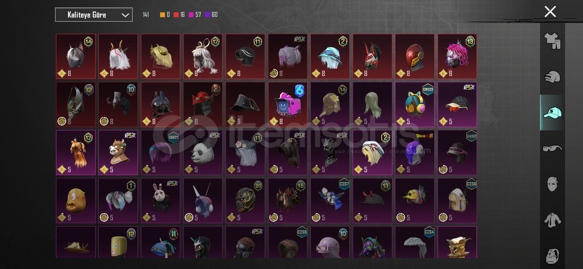Select the wolf mask headgear labeled 14

pos(76,56)
